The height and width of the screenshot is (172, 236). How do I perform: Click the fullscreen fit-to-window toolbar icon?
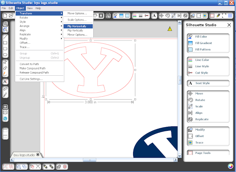[224, 15]
